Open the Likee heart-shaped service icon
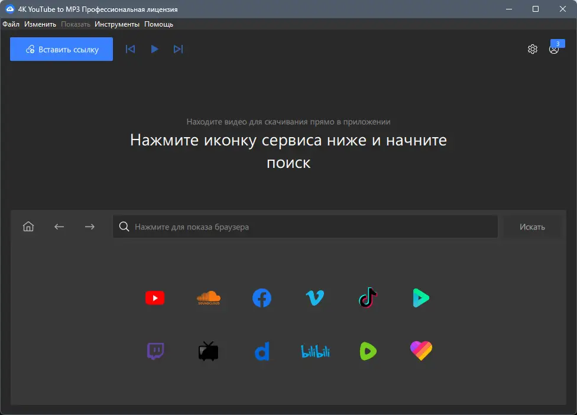577x415 pixels. [421, 351]
